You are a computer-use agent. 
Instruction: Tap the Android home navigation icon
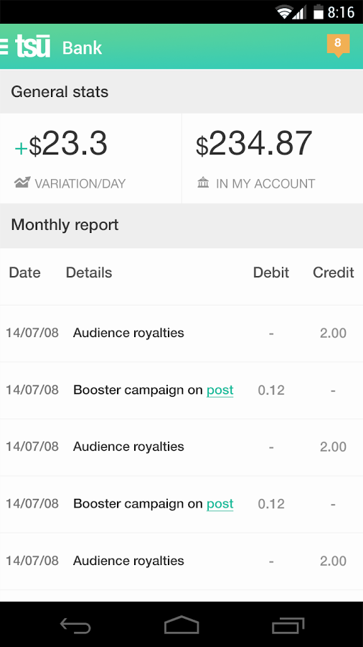click(x=181, y=625)
